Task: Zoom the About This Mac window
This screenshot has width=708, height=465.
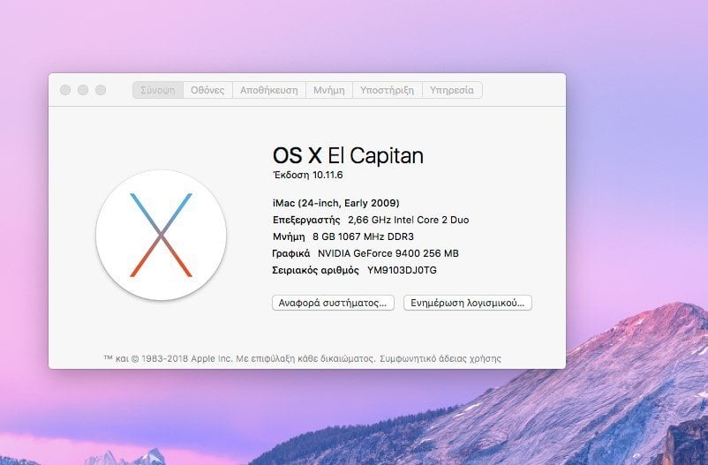Action: pos(101,90)
